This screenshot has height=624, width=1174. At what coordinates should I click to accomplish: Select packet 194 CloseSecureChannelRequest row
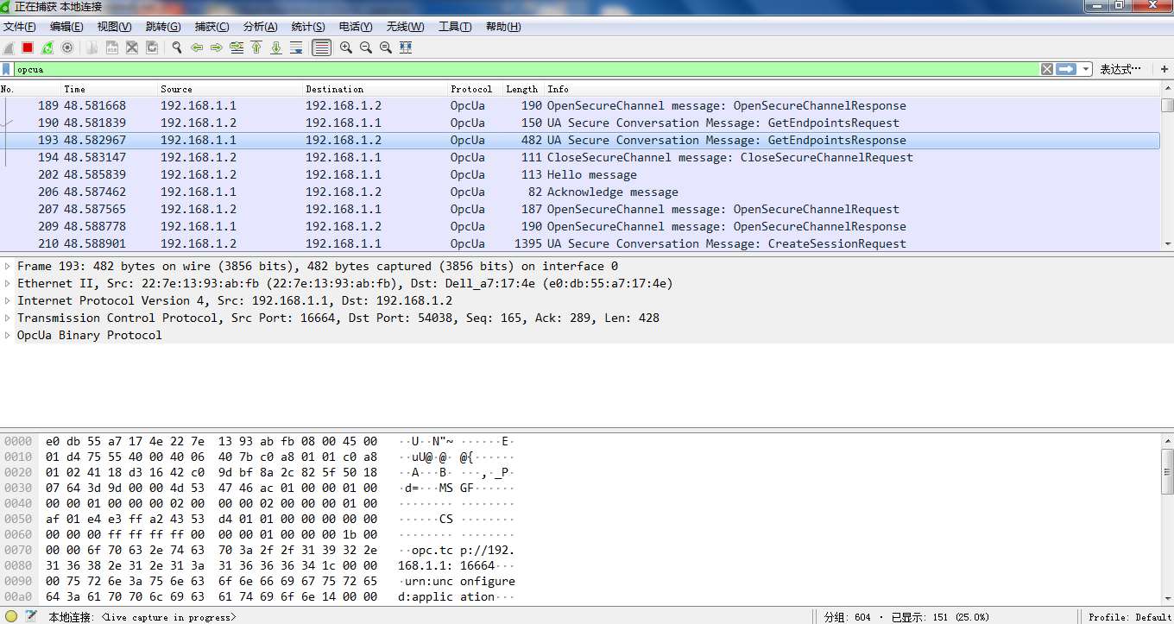[x=580, y=157]
